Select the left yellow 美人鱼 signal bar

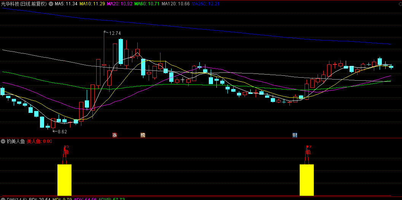(64, 180)
